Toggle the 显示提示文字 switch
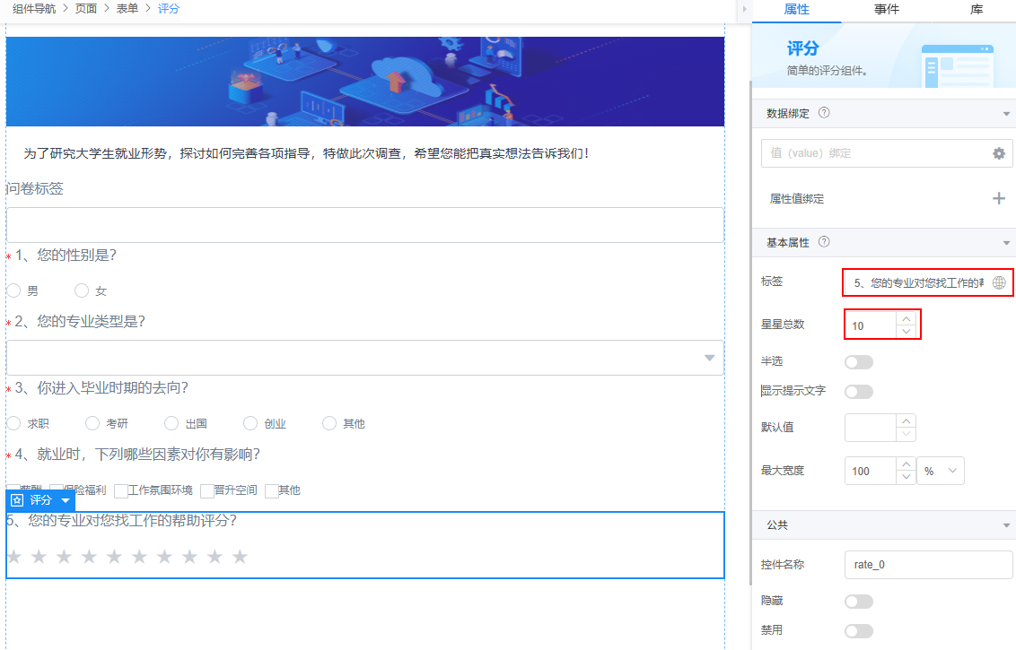This screenshot has width=1016, height=650. click(x=859, y=392)
